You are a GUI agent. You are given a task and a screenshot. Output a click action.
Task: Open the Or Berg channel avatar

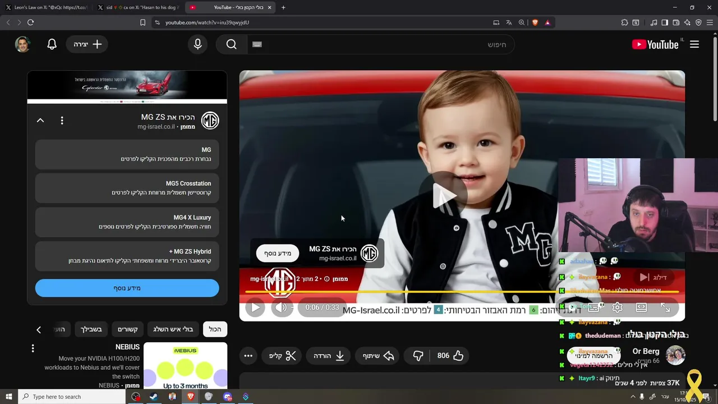coord(675,355)
